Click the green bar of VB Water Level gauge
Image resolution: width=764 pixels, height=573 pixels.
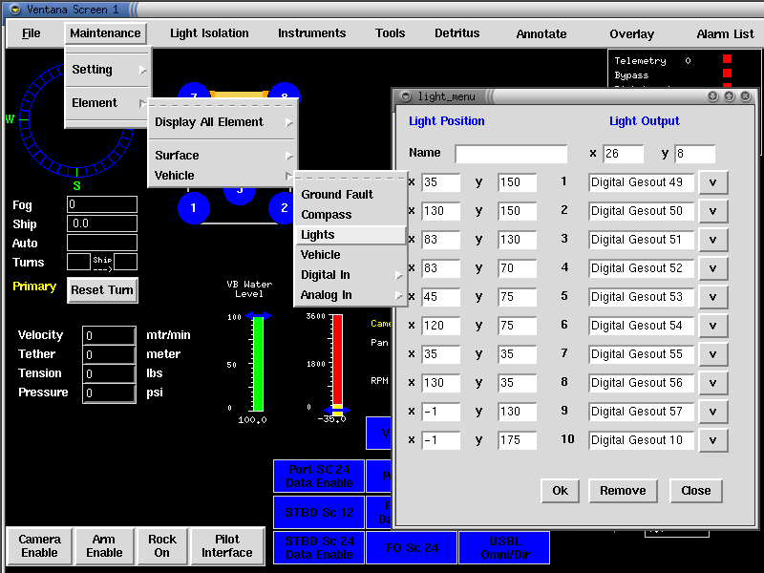tap(258, 364)
